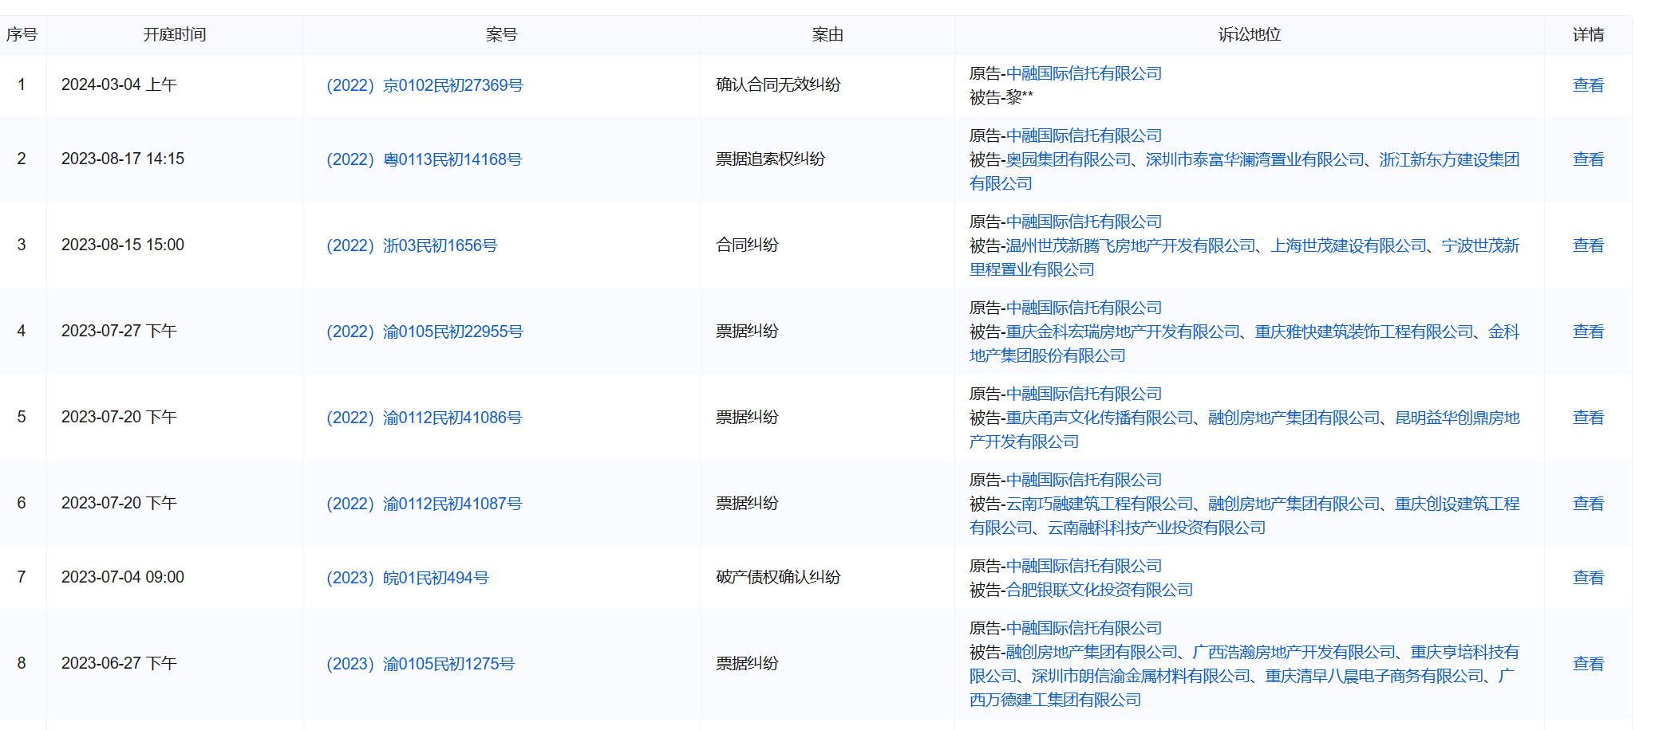Select the hearing time 2023-07-27 下午

tap(119, 331)
